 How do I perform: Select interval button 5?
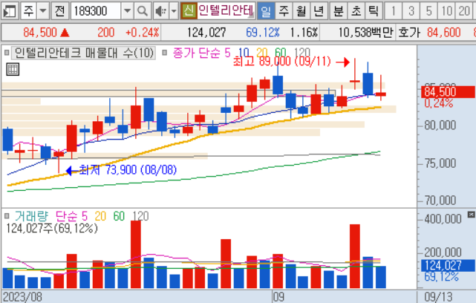[428, 11]
